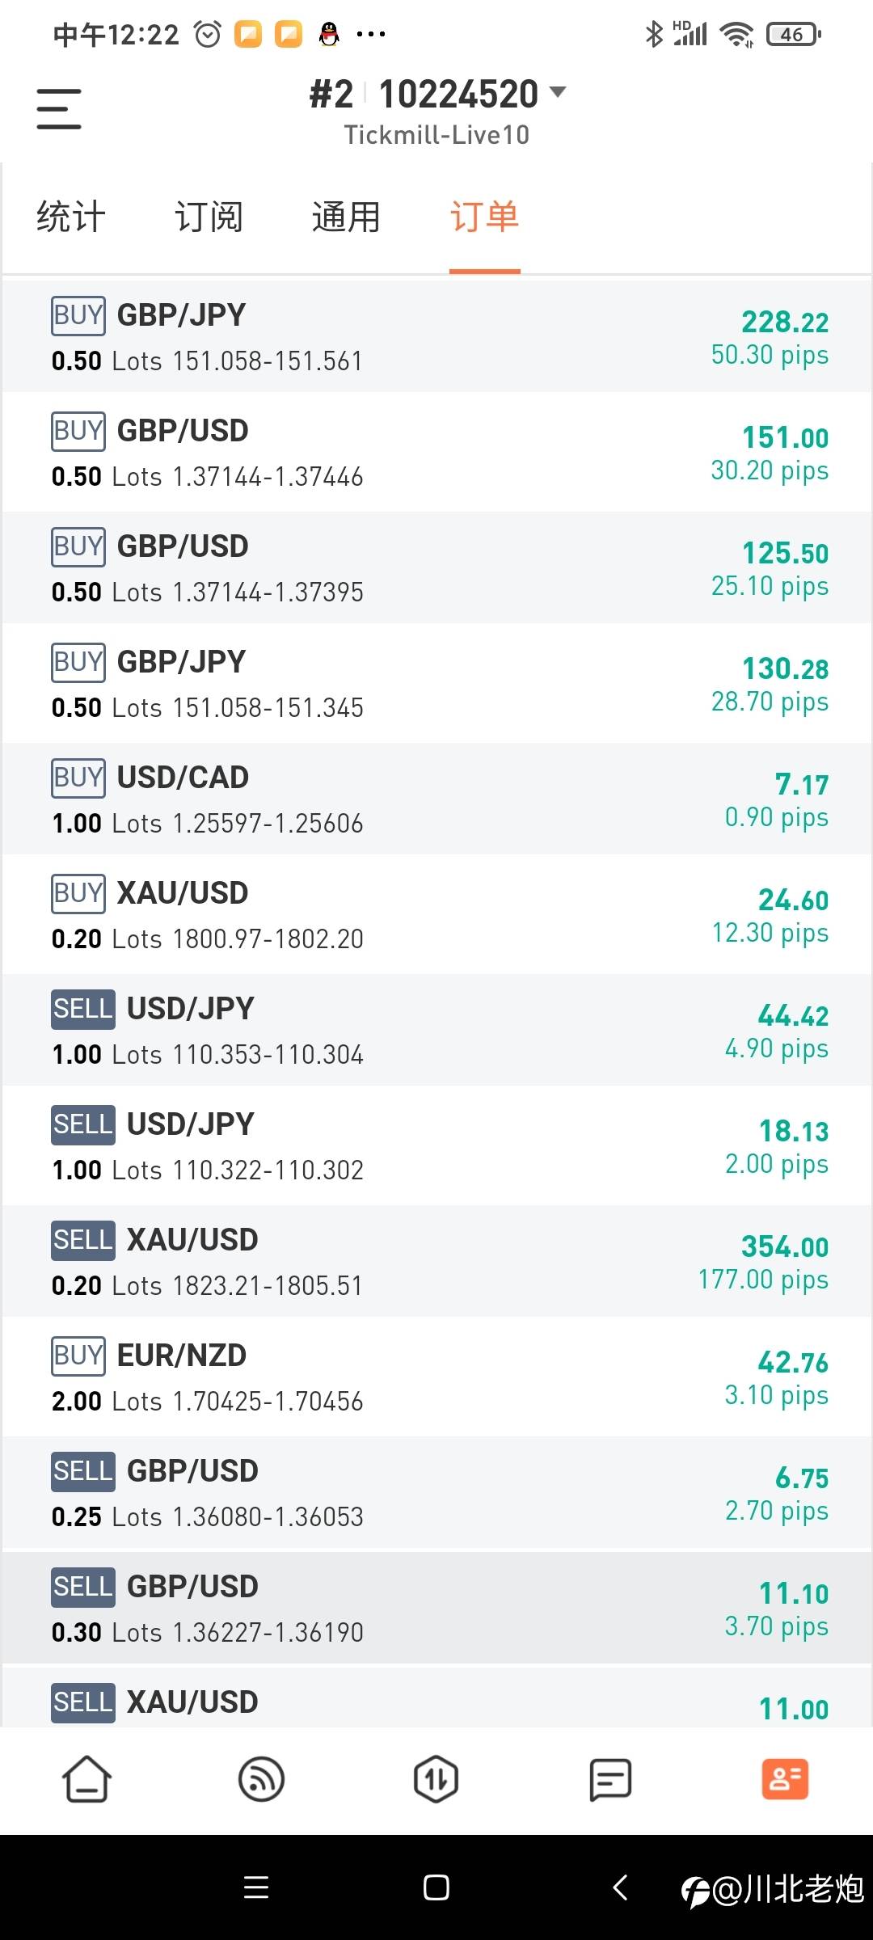The image size is (873, 1940).
Task: Tap the Android recent apps icon
Action: (x=256, y=1887)
